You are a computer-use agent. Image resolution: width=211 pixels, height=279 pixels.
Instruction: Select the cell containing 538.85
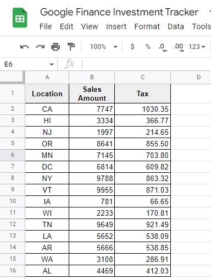coord(142,248)
